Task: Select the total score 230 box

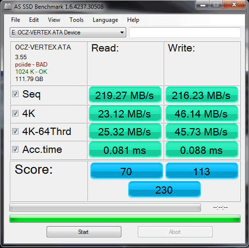Action: [165, 190]
